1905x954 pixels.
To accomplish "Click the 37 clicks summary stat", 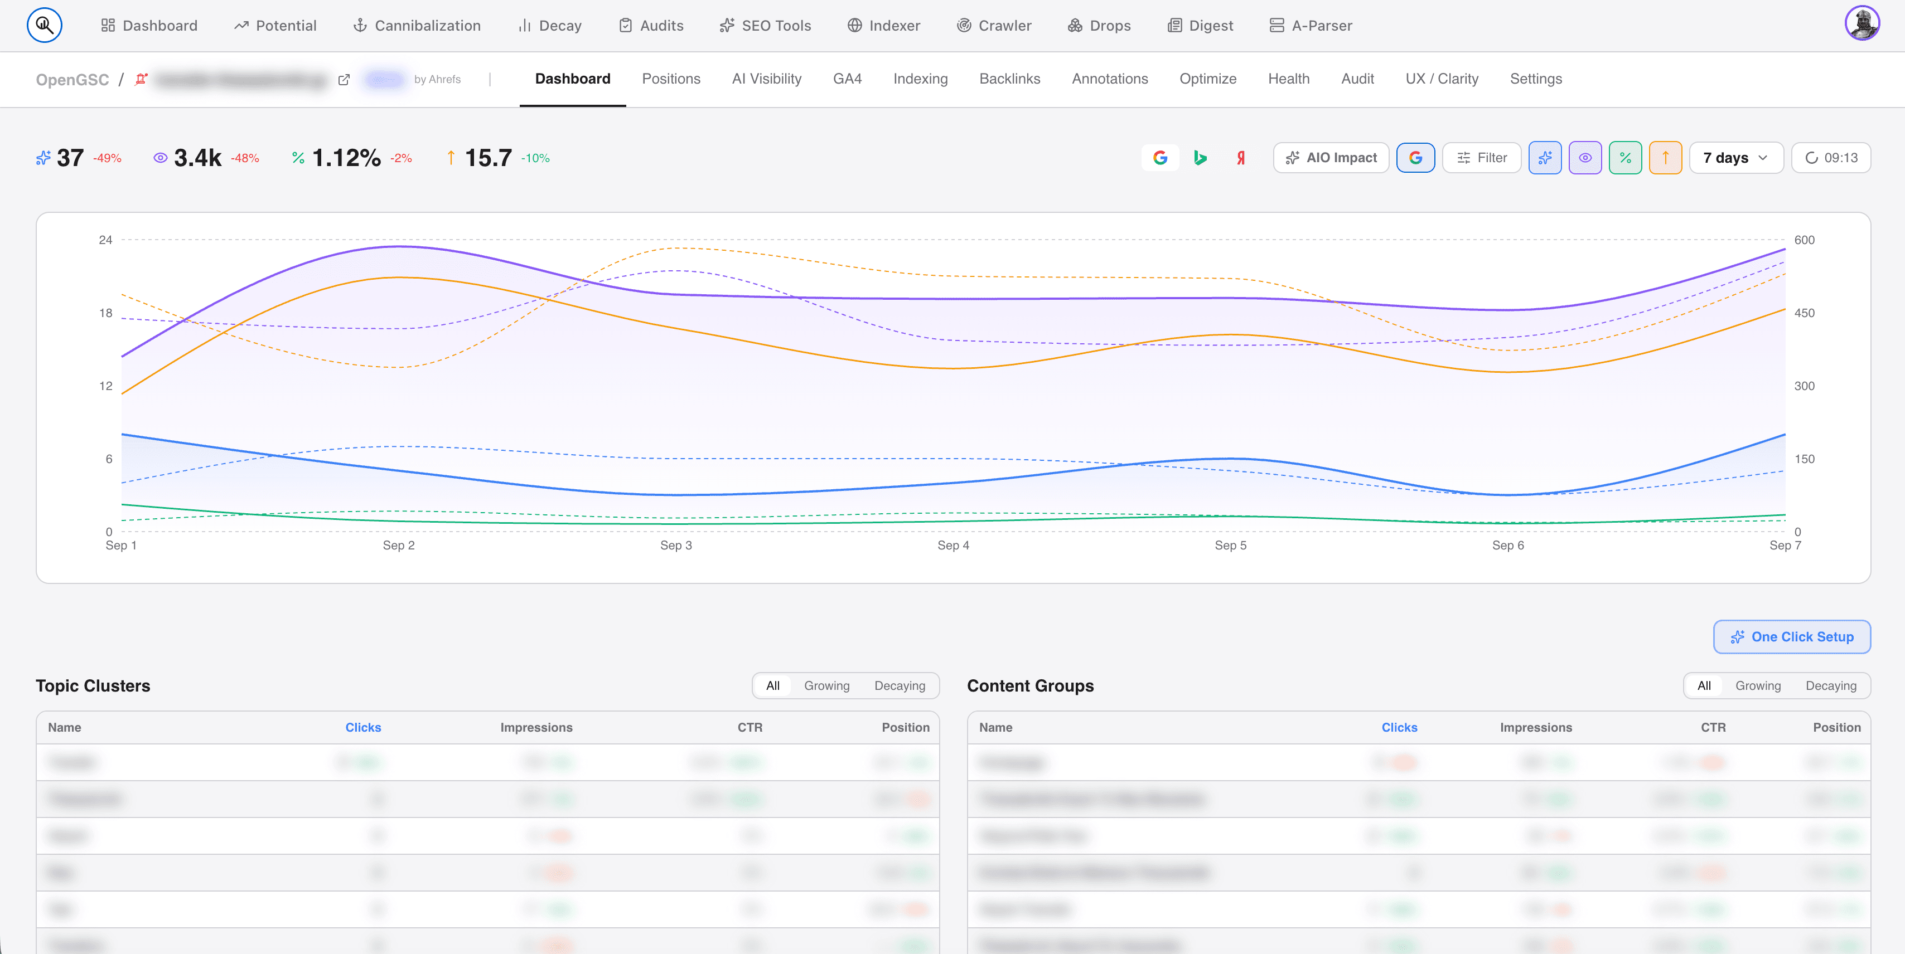I will click(79, 157).
